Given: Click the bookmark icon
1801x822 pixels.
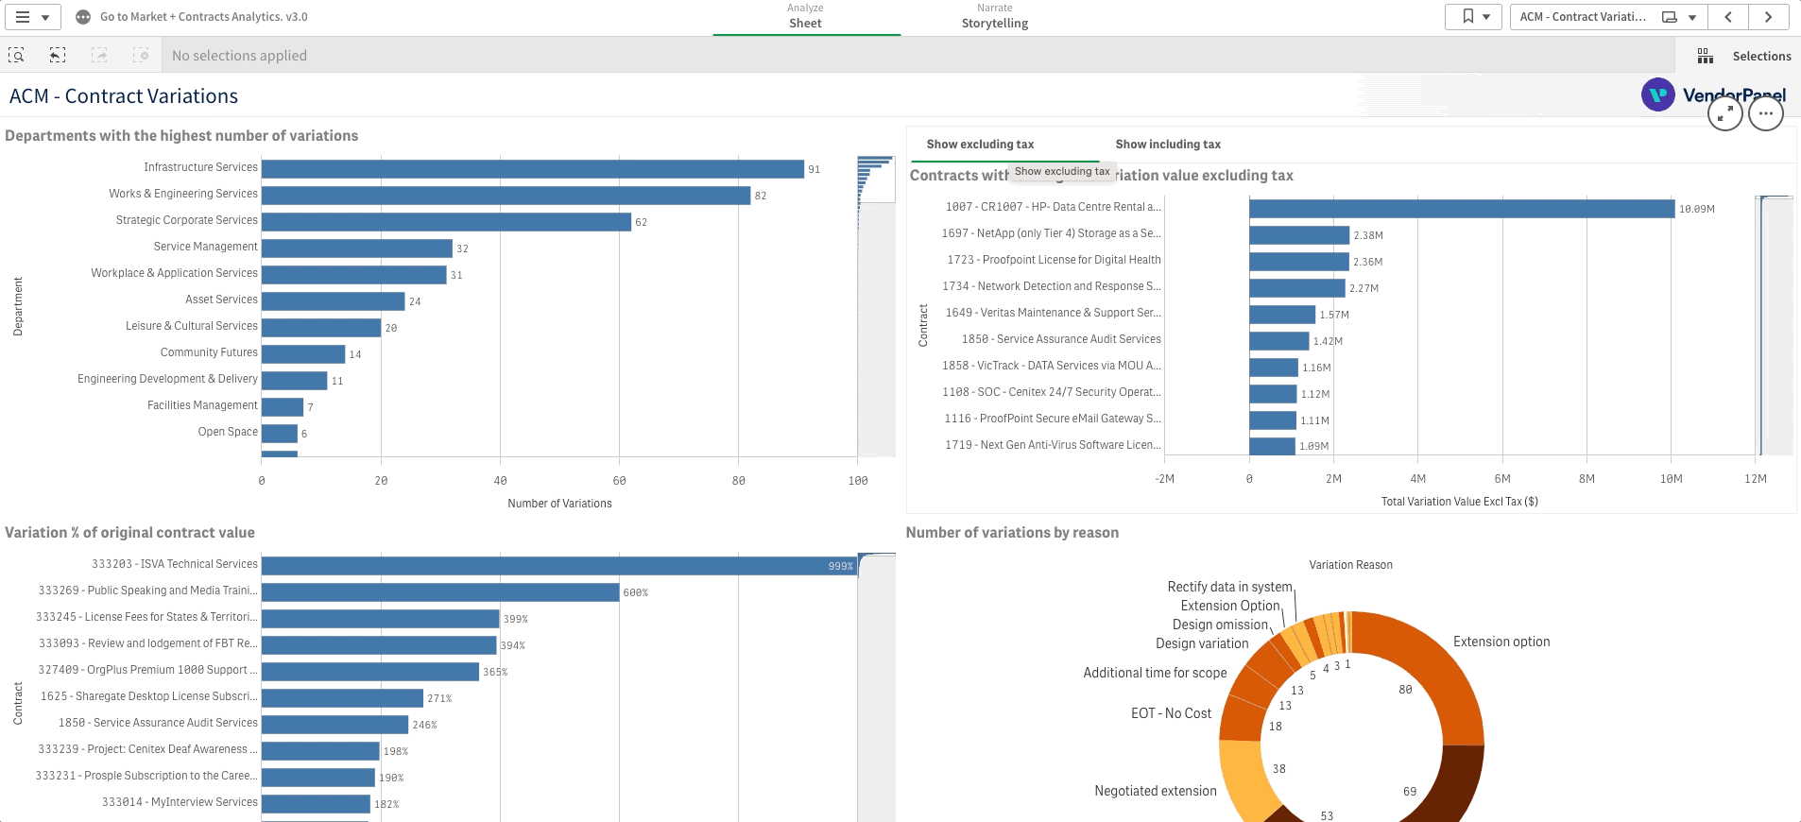Looking at the screenshot, I should point(1467,17).
